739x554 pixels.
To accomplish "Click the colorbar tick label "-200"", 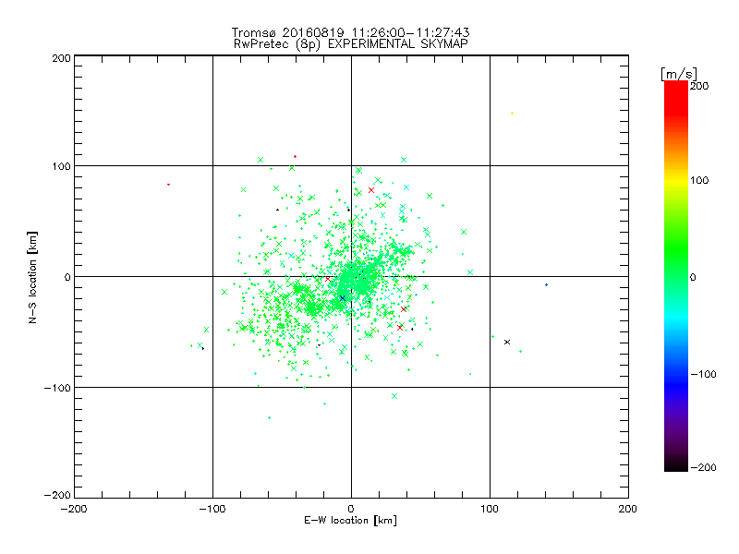I will point(703,467).
